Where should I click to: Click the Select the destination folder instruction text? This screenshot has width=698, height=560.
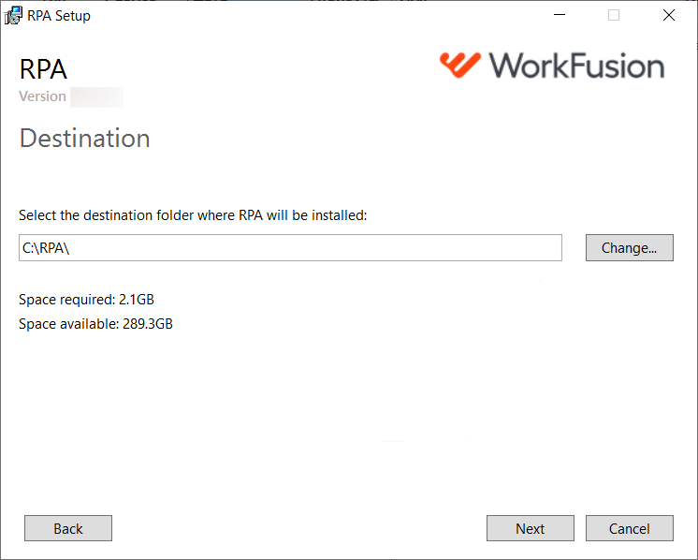tap(193, 215)
